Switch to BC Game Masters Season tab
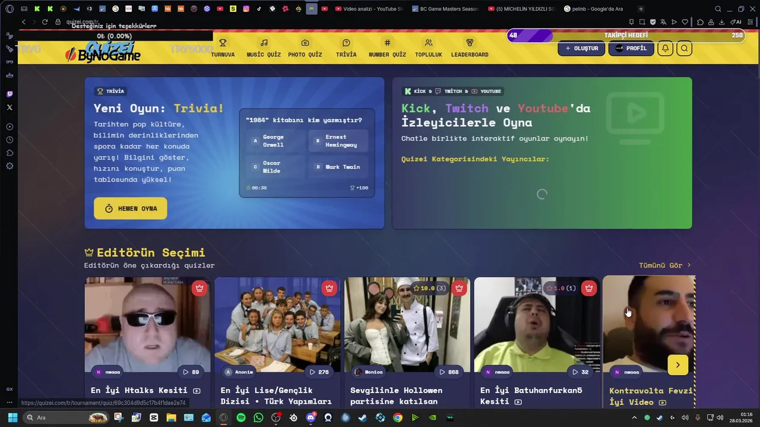Viewport: 760px width, 427px height. pos(444,9)
